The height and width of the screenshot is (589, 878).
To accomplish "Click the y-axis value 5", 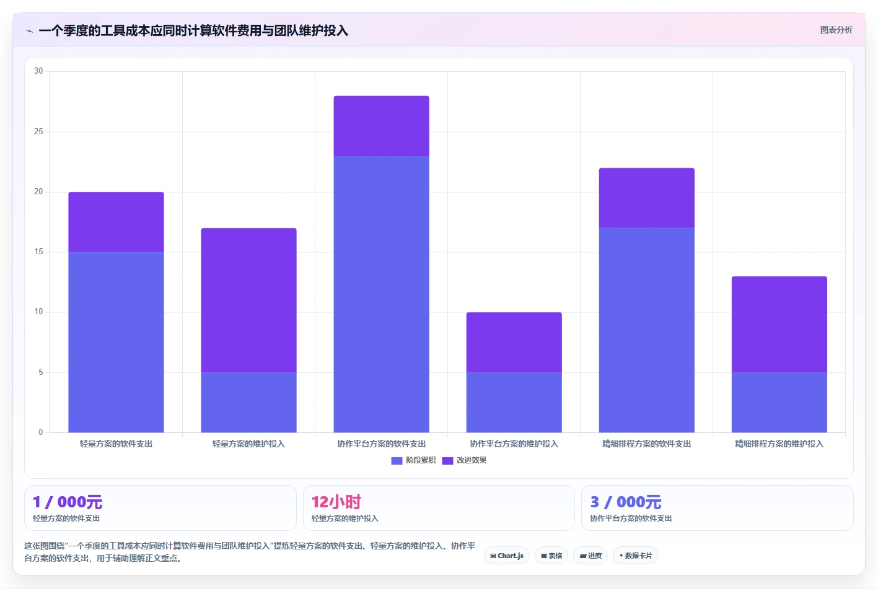I will click(41, 372).
